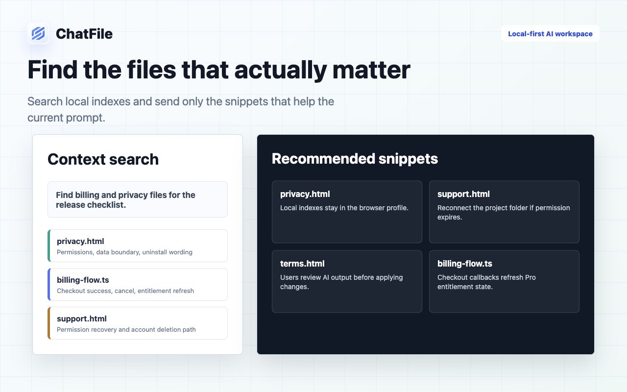Select the terms.html recommended snippet card
The width and height of the screenshot is (627, 392).
(347, 282)
